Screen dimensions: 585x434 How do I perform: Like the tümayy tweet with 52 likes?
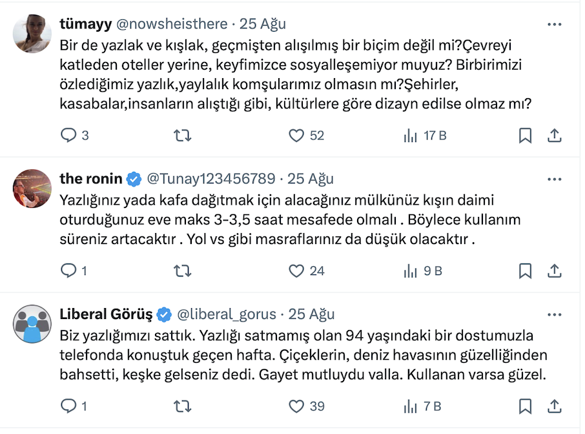point(296,135)
